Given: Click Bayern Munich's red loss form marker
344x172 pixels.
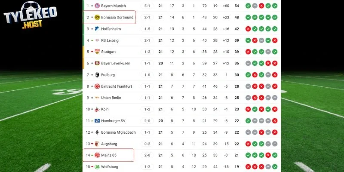Looking at the screenshot, I should coord(261,6).
